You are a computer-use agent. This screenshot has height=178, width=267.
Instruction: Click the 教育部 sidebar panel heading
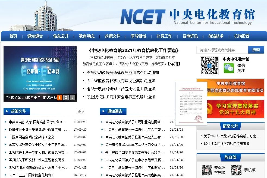pos(230,157)
